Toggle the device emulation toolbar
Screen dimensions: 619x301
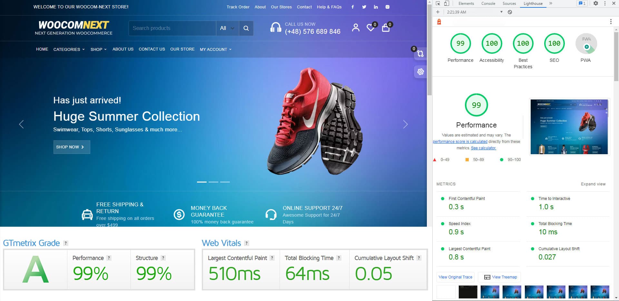point(447,3)
